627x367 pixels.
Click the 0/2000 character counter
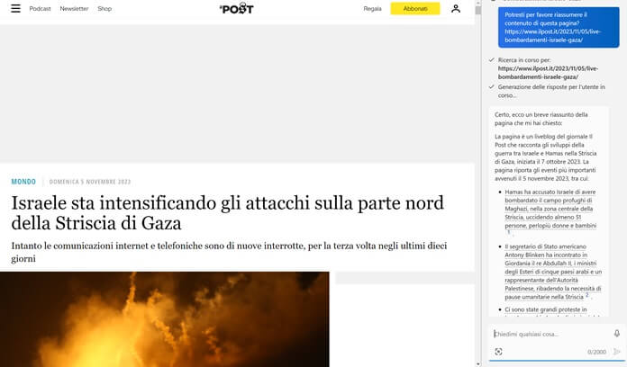point(596,352)
